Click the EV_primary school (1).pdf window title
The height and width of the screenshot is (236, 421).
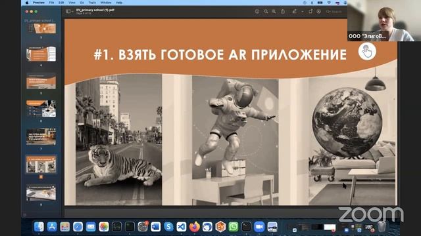tap(95, 10)
